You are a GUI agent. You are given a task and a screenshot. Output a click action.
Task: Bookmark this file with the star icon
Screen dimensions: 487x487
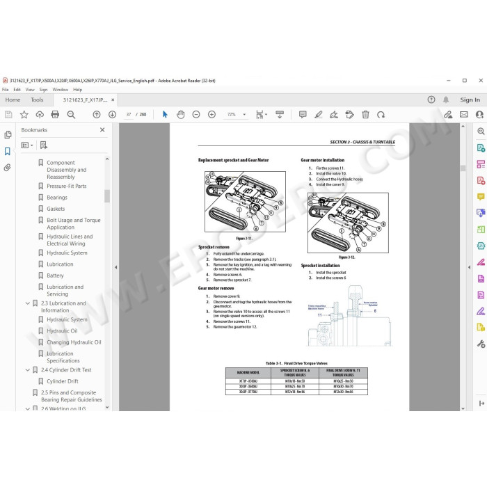24,115
